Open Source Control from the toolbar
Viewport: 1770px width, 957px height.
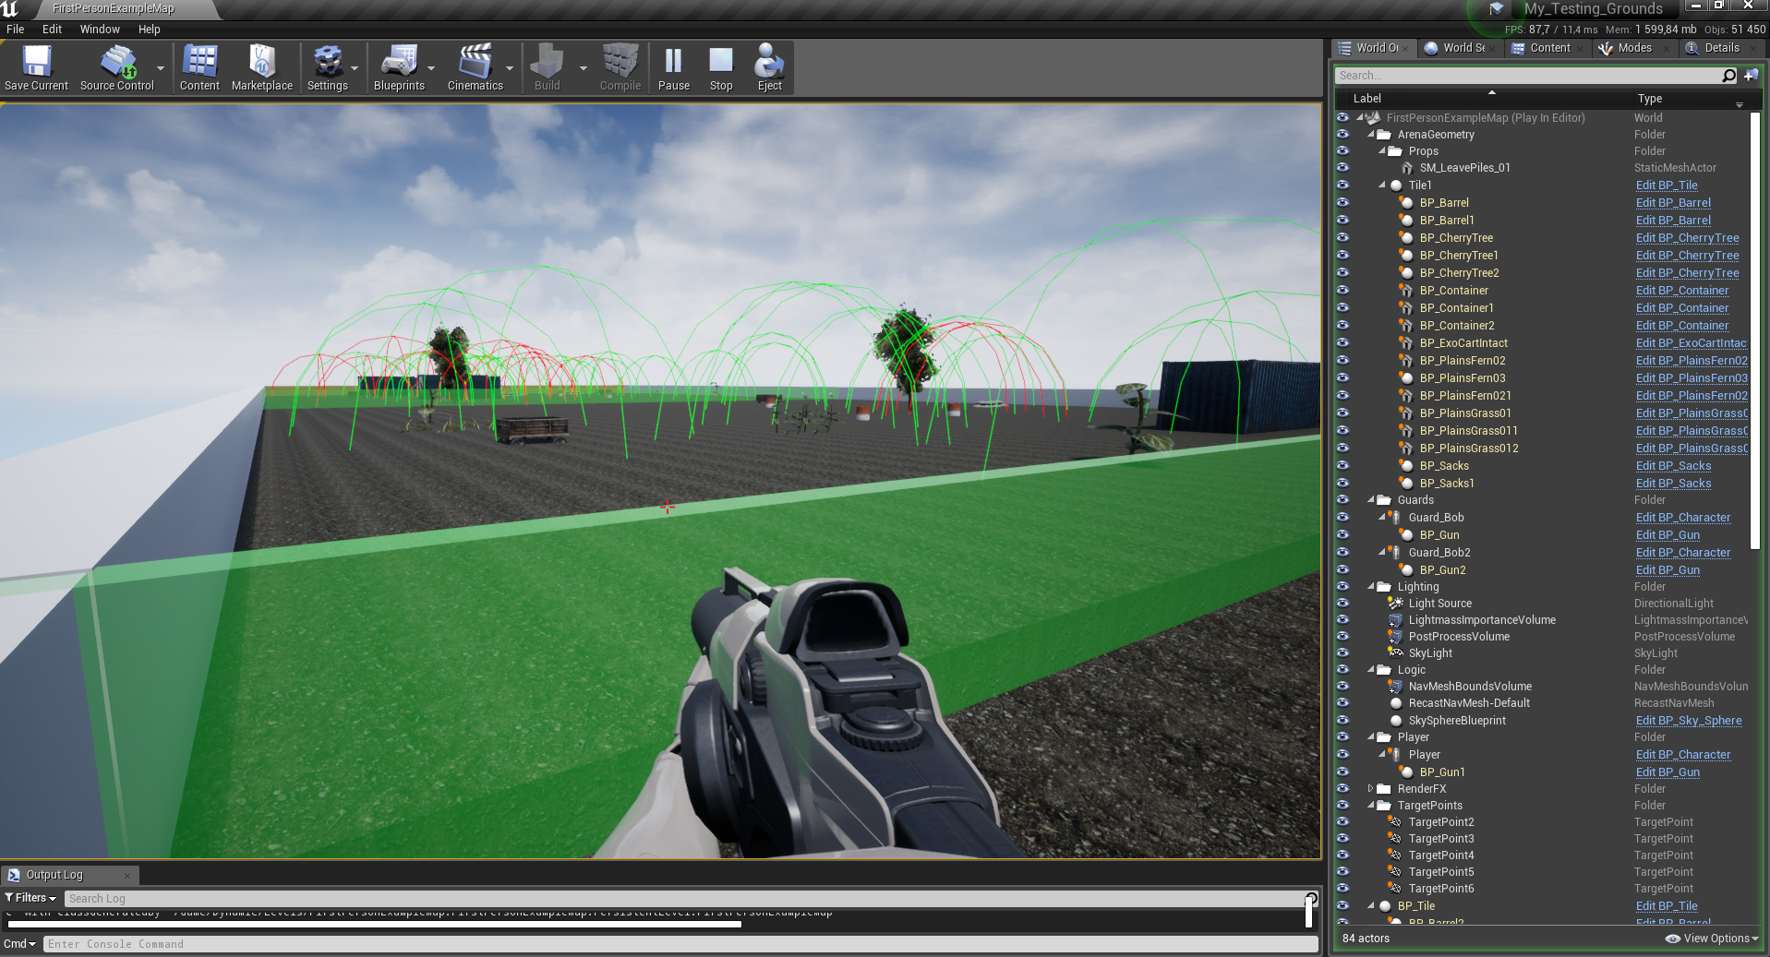[x=117, y=62]
